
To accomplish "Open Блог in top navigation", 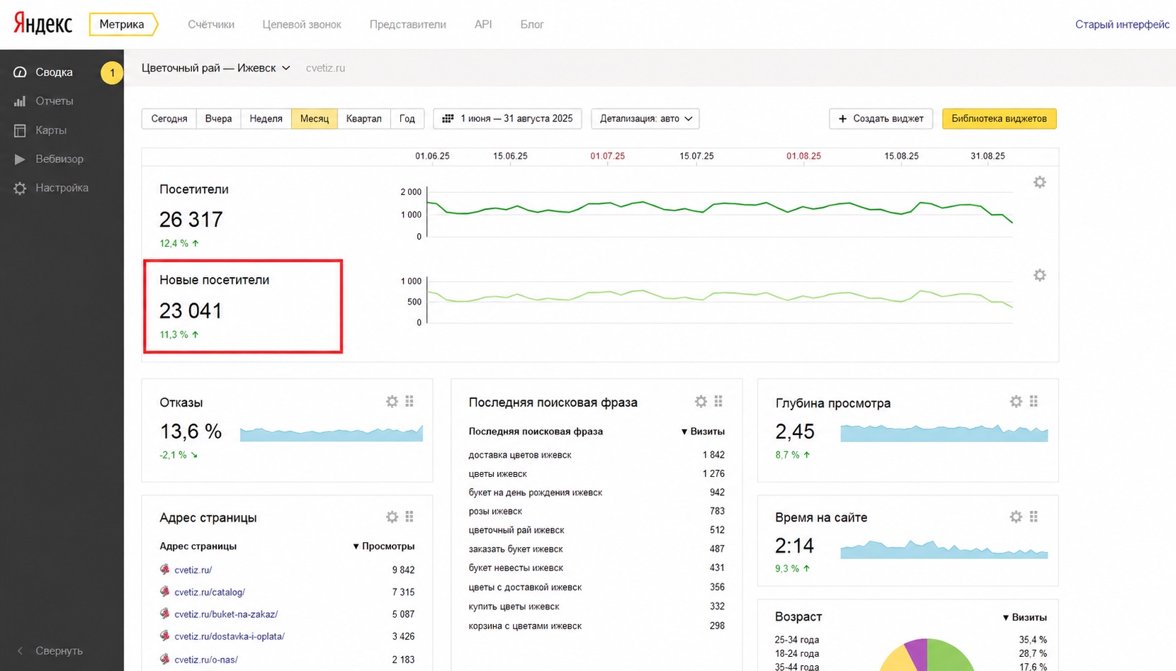I will pos(532,24).
